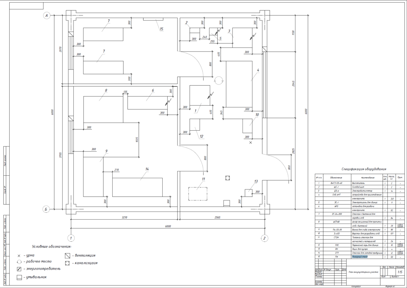Click the workplace circle symbol in the legend
The height and width of the screenshot is (288, 407).
pos(19,262)
